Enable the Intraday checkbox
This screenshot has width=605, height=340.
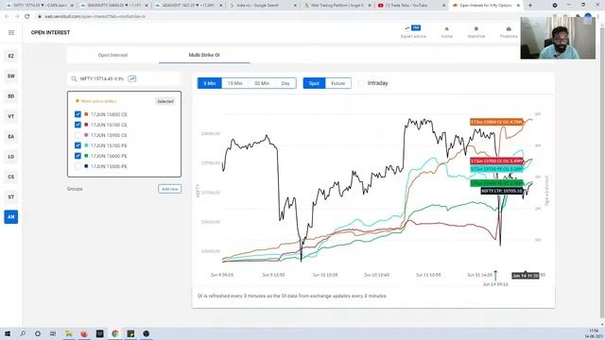coord(361,83)
